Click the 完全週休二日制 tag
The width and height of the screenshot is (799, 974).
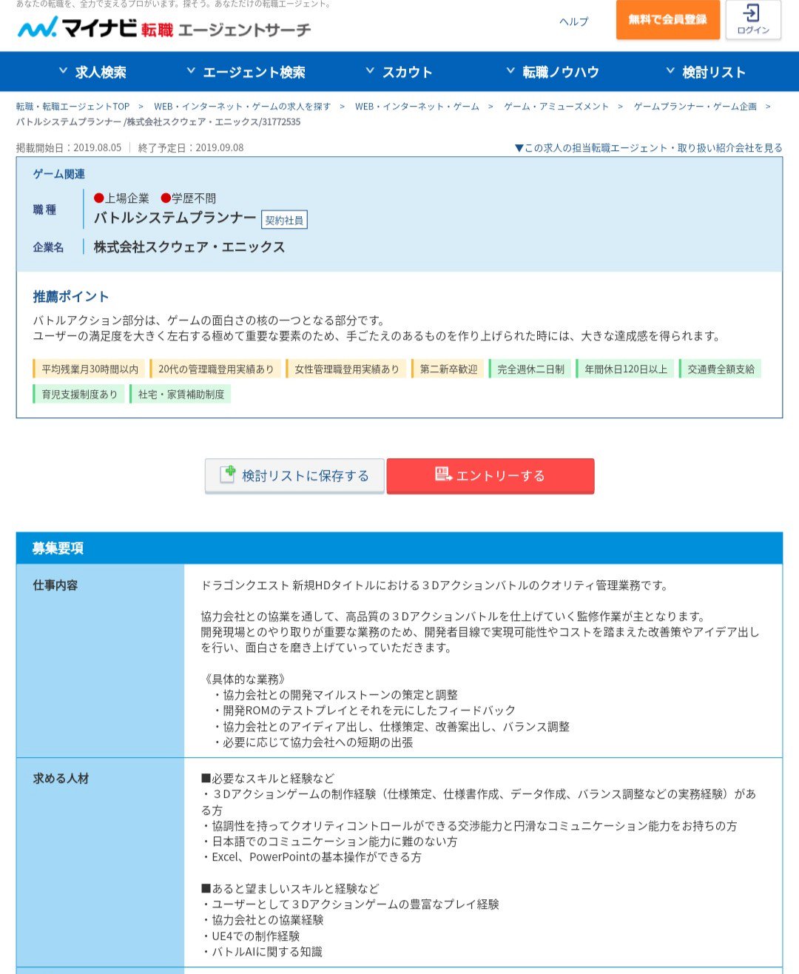tap(530, 369)
